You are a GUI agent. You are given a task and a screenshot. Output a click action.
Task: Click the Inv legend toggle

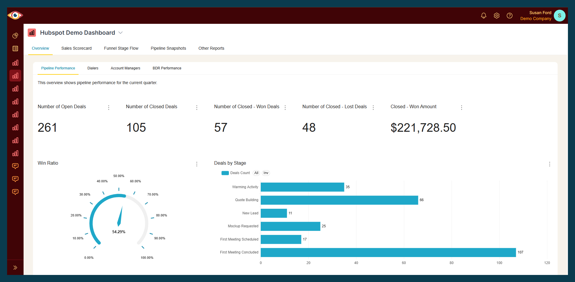click(266, 173)
